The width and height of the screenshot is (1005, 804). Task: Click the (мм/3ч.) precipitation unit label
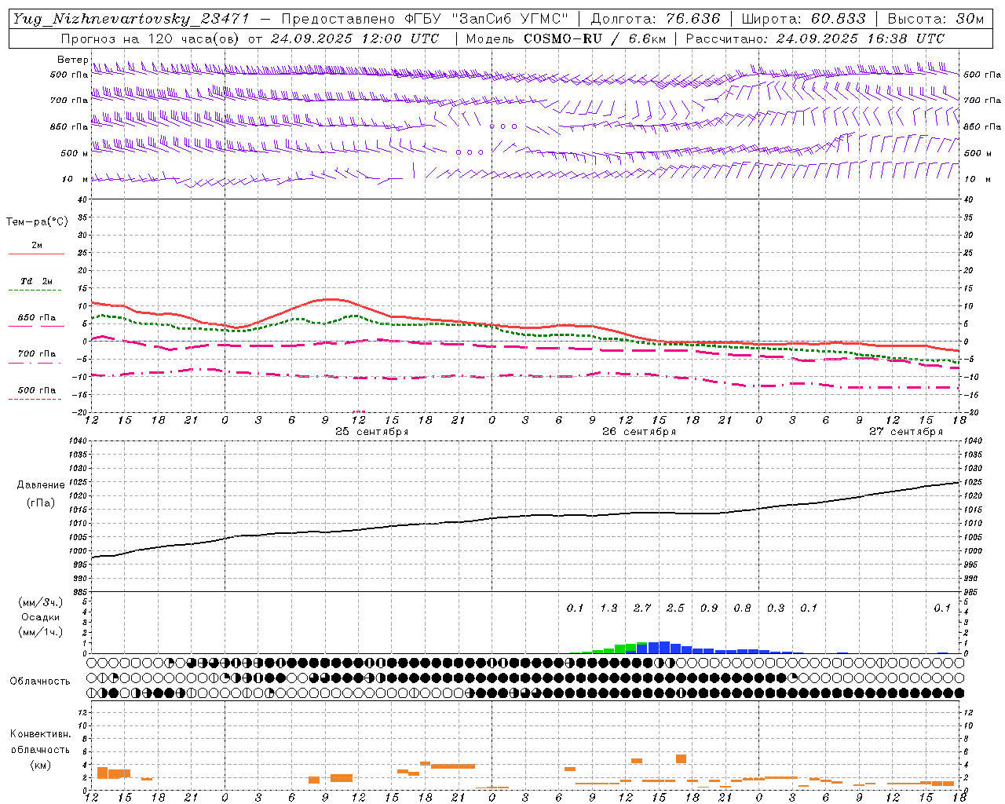(x=41, y=603)
